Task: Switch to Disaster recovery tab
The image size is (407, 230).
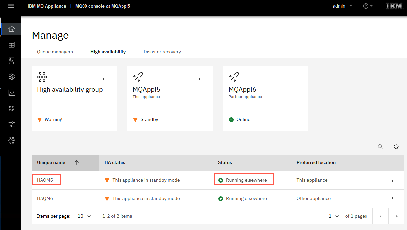Action: [162, 52]
